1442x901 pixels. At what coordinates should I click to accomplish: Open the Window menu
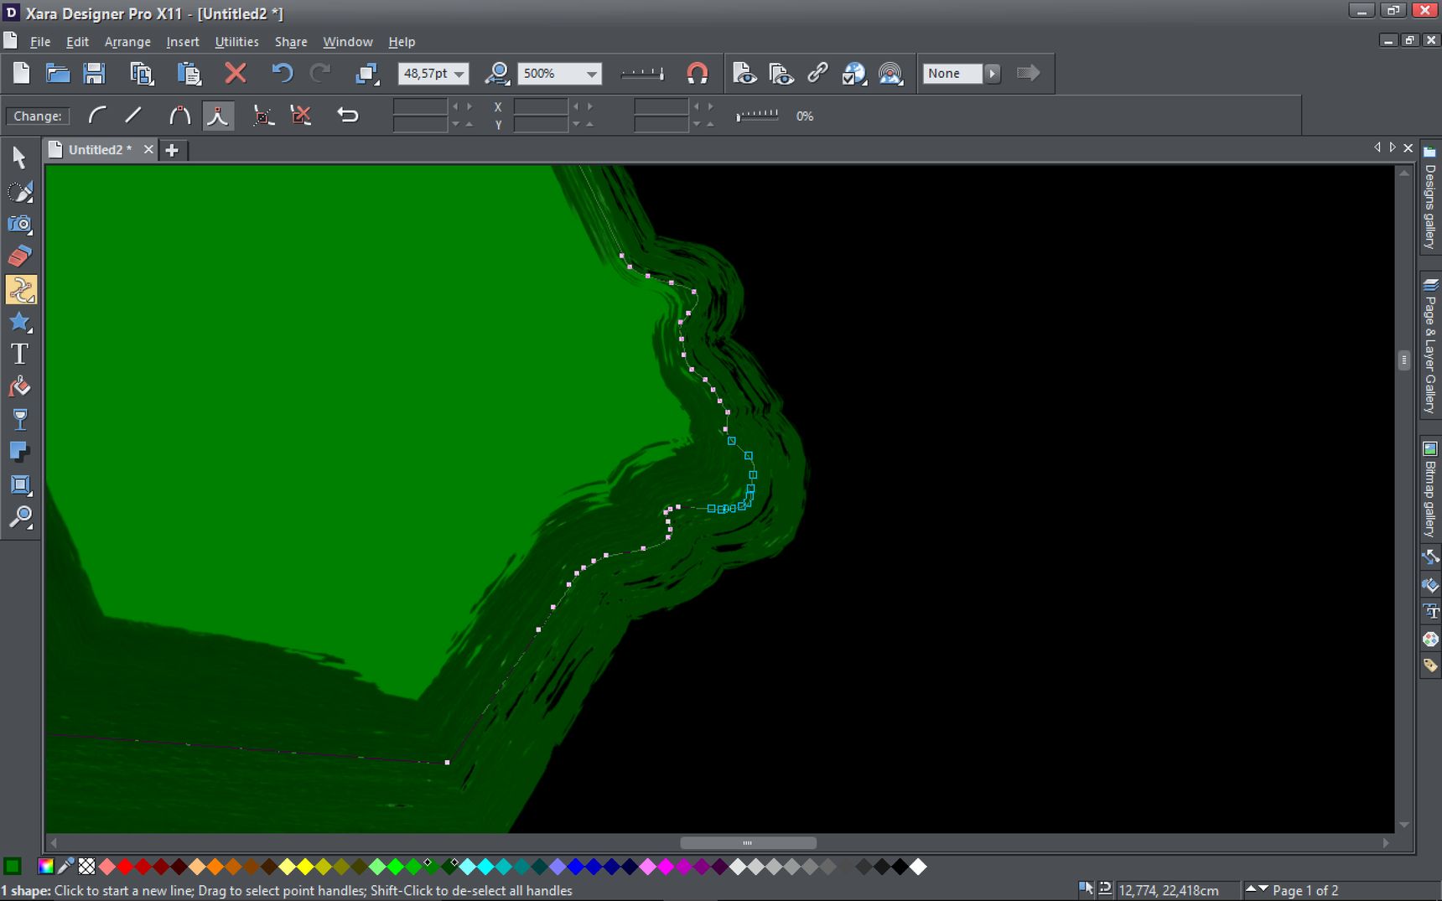(x=348, y=41)
